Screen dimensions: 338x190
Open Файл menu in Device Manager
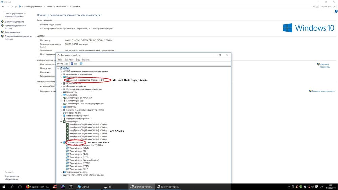pyautogui.click(x=60, y=60)
